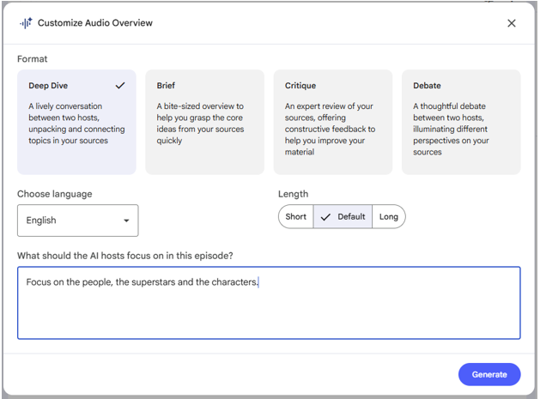This screenshot has width=540, height=399.
Task: Open the English language dropdown
Action: click(x=77, y=221)
